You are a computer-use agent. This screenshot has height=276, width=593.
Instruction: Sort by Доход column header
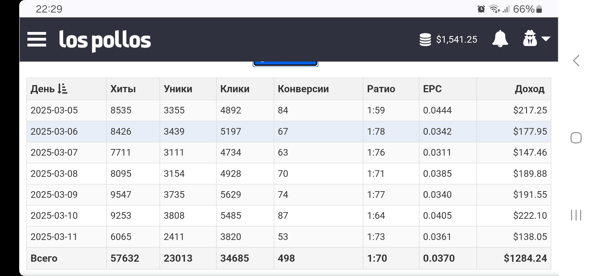point(530,89)
